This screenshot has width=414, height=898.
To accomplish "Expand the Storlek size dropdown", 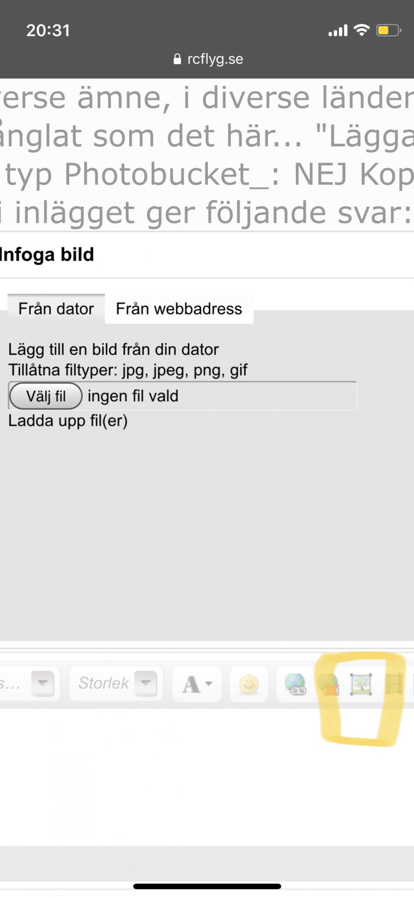I will click(146, 683).
